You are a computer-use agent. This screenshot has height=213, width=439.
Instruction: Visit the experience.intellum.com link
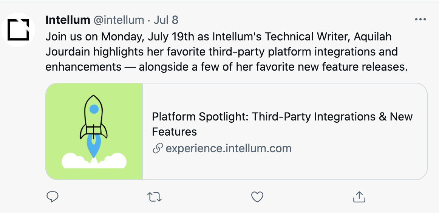229,148
